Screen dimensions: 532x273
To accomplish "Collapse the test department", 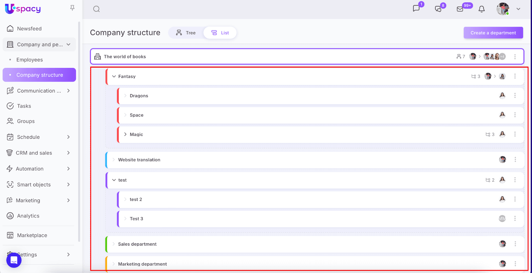I will tap(114, 180).
